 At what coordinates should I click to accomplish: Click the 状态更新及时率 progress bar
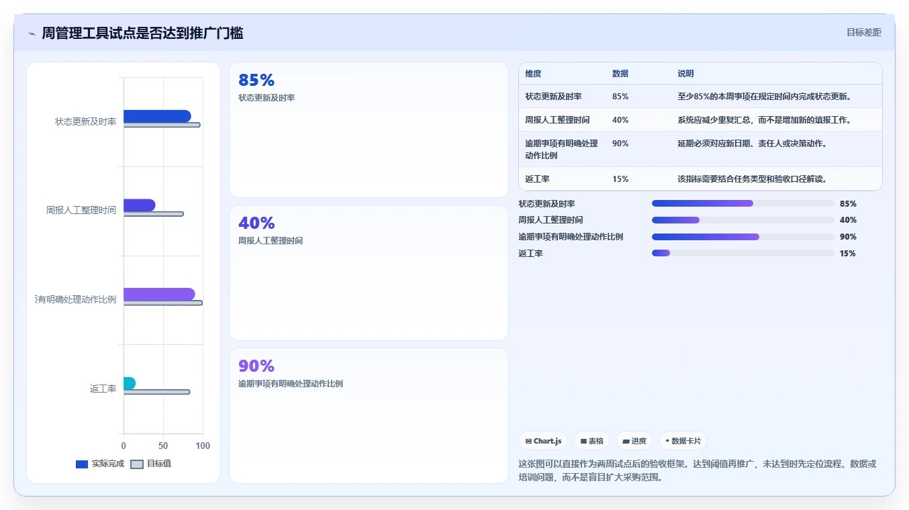[x=743, y=203]
